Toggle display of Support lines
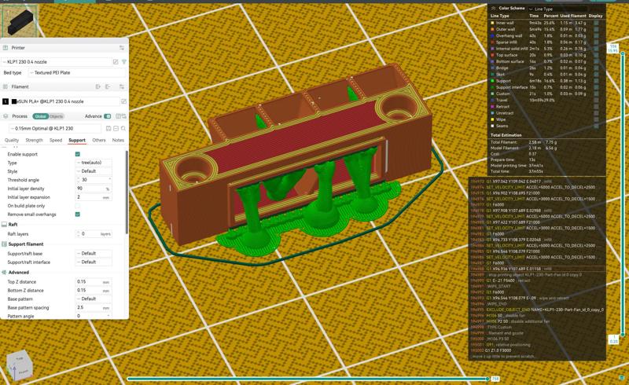 click(596, 81)
